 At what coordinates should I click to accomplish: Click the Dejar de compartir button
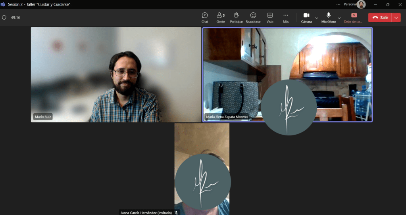(354, 17)
